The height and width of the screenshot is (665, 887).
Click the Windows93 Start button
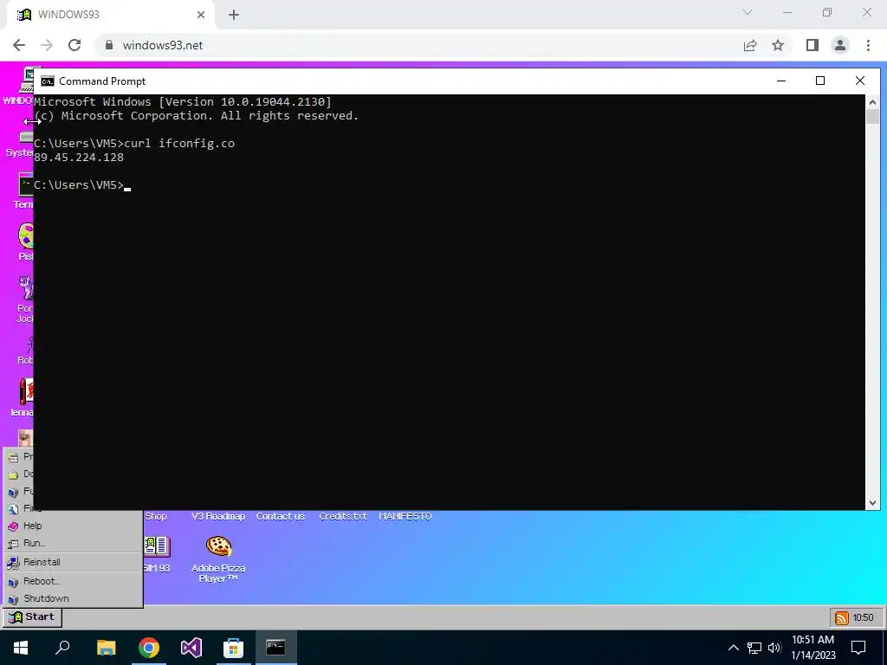tap(32, 617)
